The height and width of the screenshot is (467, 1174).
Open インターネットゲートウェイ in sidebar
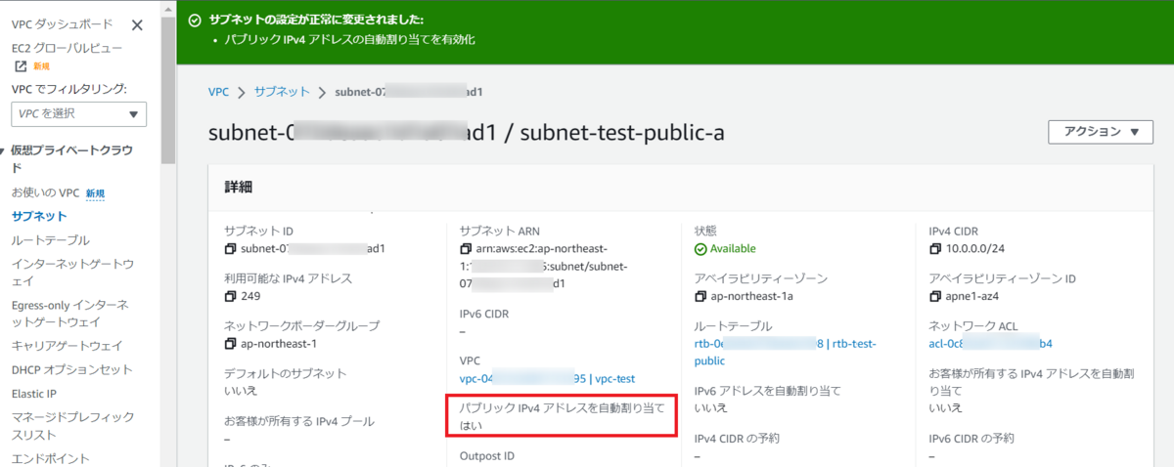pos(71,272)
